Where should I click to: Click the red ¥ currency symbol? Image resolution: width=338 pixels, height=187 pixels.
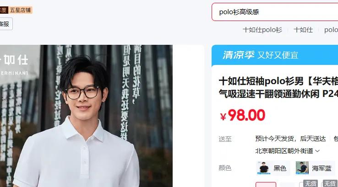pyautogui.click(x=223, y=117)
